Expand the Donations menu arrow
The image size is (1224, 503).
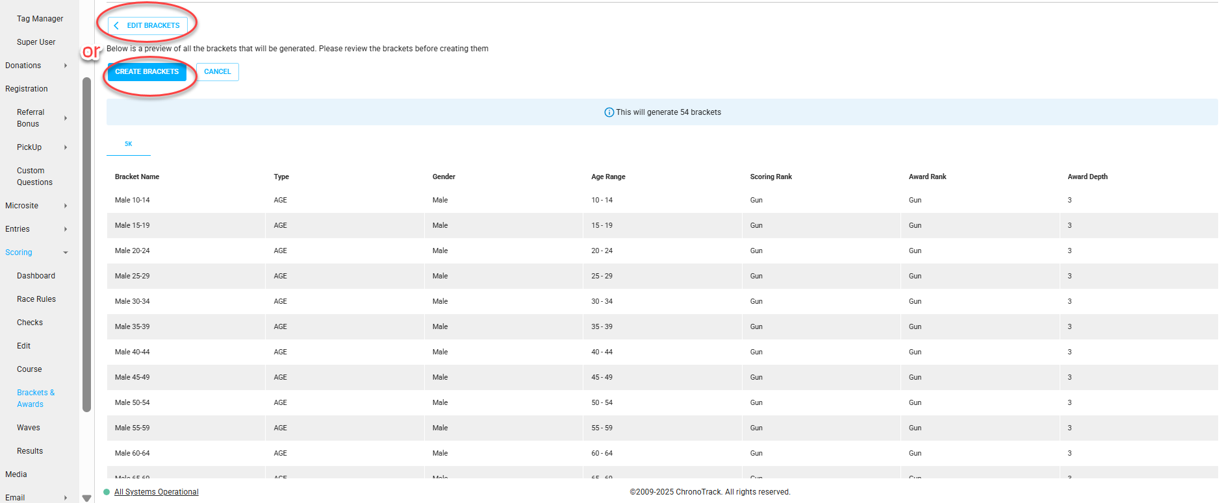(66, 66)
